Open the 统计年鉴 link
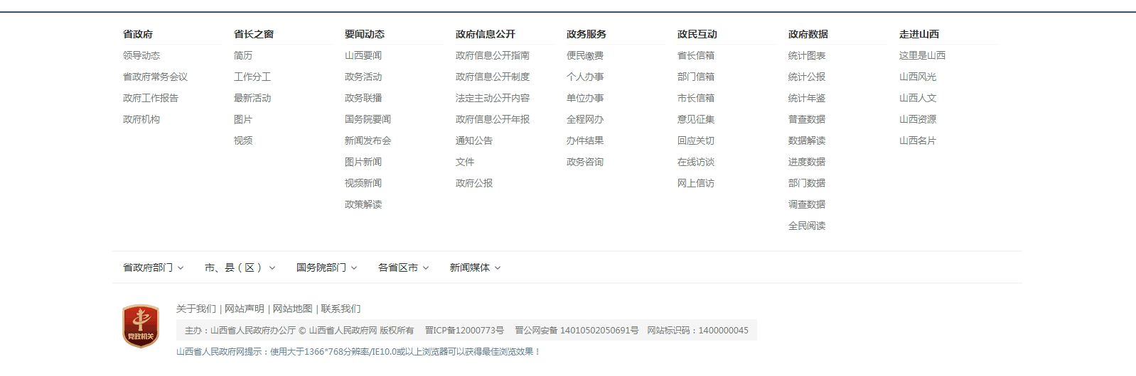 (x=807, y=98)
